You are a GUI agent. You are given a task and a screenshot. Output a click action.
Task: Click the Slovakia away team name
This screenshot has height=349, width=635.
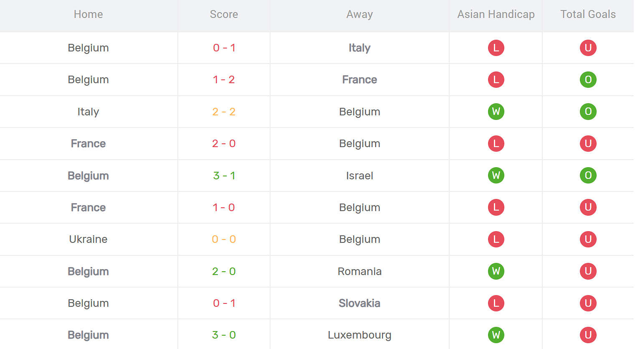tap(359, 303)
